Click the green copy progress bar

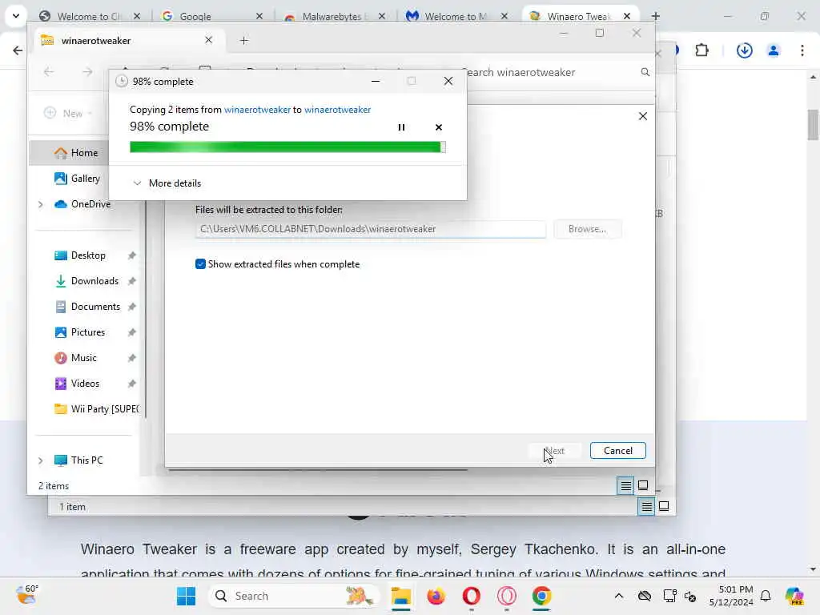tap(287, 147)
